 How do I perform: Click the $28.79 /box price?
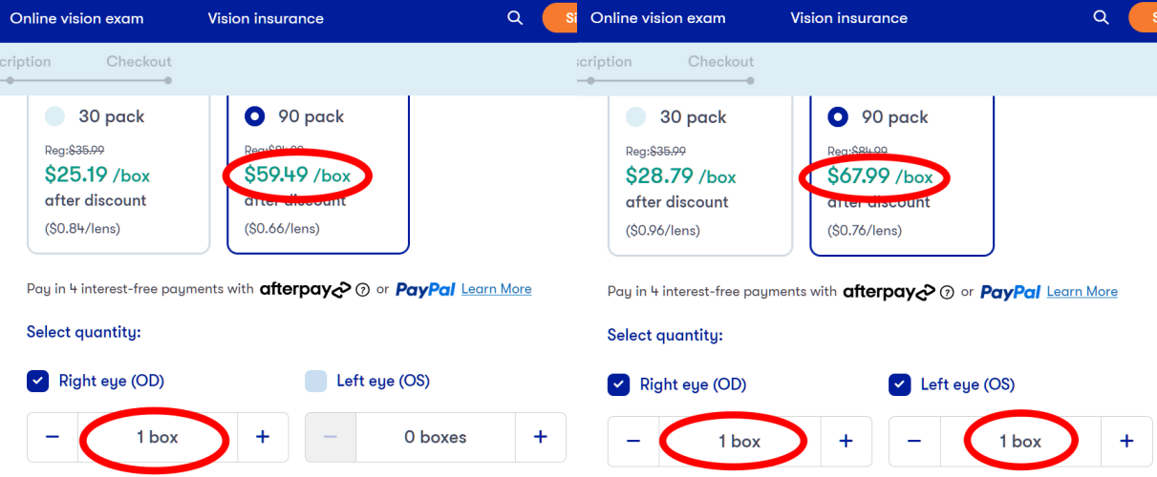coord(680,176)
